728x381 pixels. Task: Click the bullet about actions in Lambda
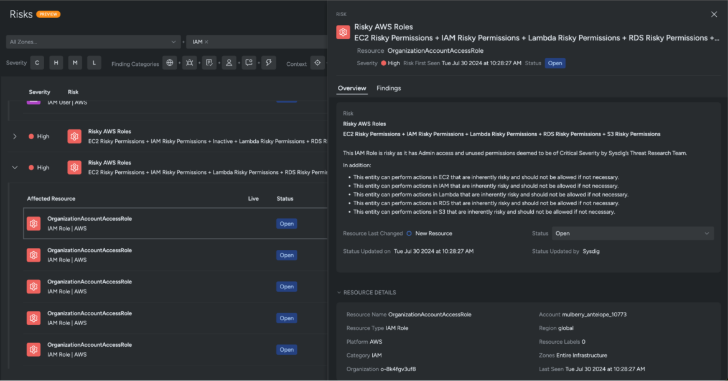491,195
